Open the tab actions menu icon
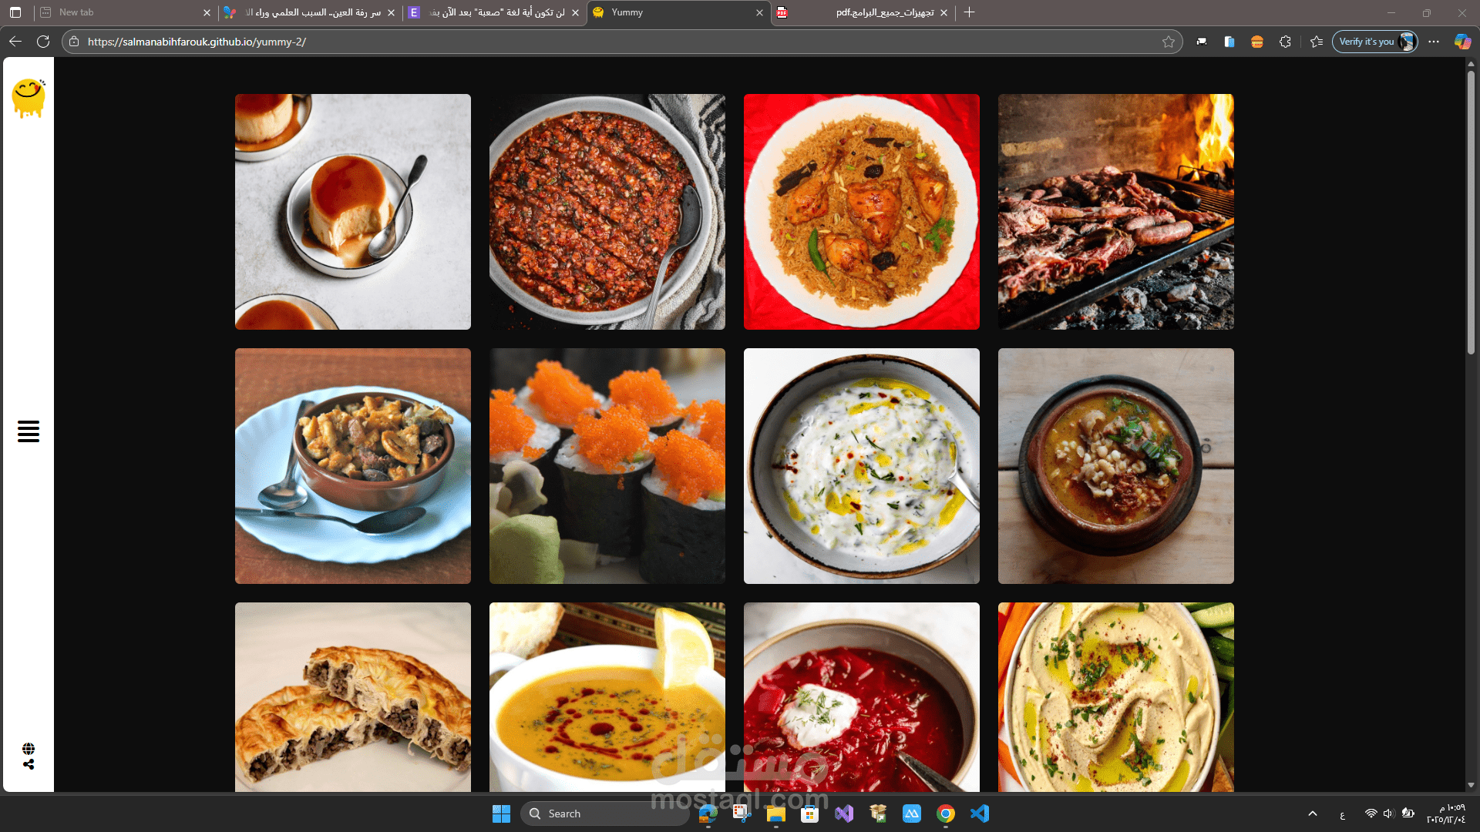The width and height of the screenshot is (1480, 832). click(15, 12)
